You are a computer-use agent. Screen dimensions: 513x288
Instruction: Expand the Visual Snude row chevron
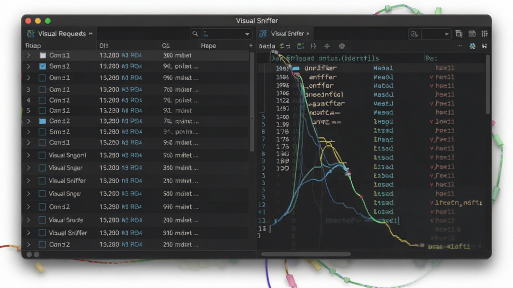29,220
